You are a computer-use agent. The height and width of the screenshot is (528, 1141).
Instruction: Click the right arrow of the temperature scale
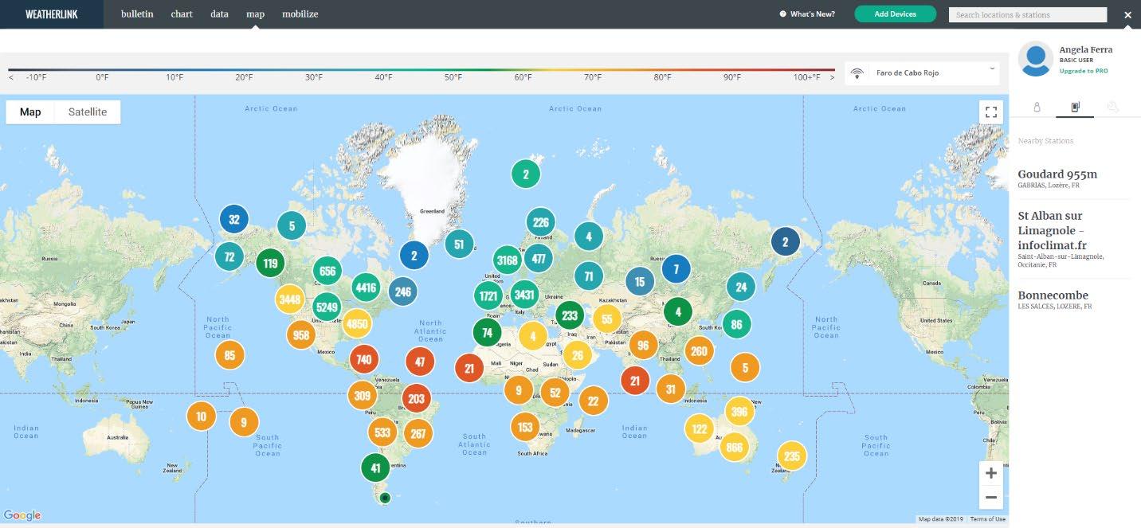coord(832,78)
